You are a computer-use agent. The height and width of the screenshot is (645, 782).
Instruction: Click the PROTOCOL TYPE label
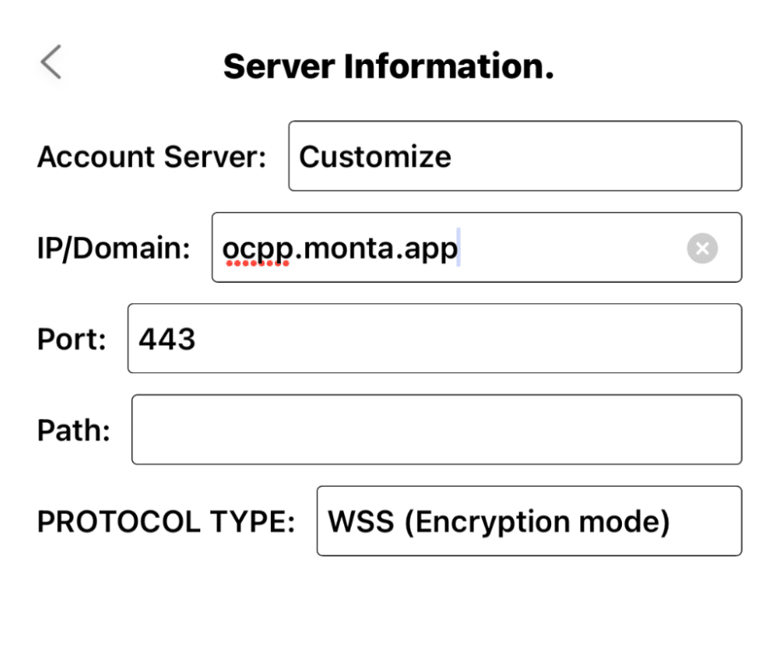[166, 521]
